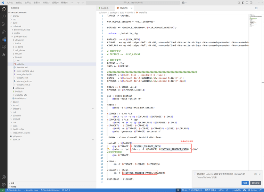Image resolution: width=264 pixels, height=192 pixels.
Task: Switch to the build.sh tab
Action: [105, 8]
